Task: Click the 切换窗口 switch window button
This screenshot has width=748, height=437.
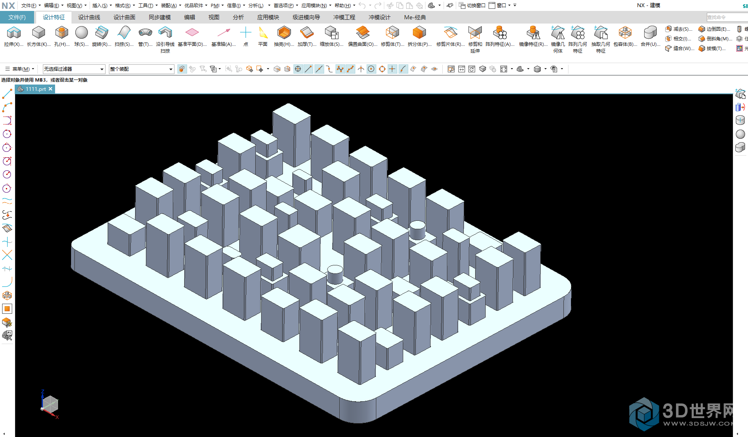Action: click(472, 5)
